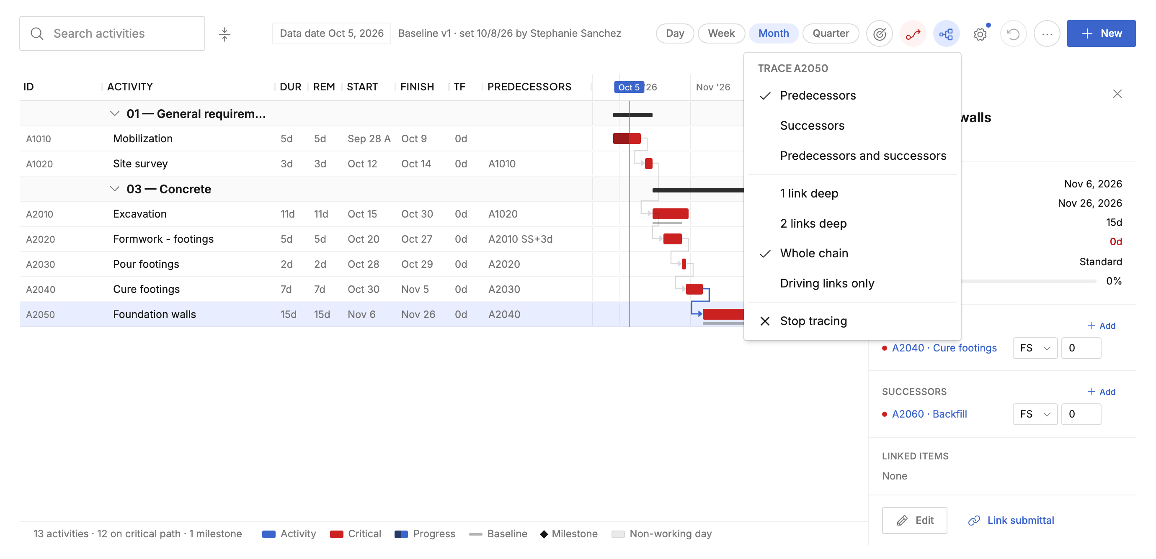Sort by the START column header
Screen dimensions: 1156x559
[x=362, y=87]
